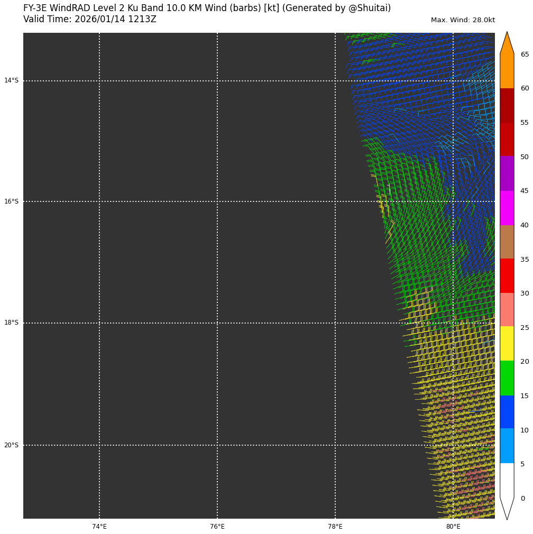Select the green 15-20 kt colorbar segment

507,378
